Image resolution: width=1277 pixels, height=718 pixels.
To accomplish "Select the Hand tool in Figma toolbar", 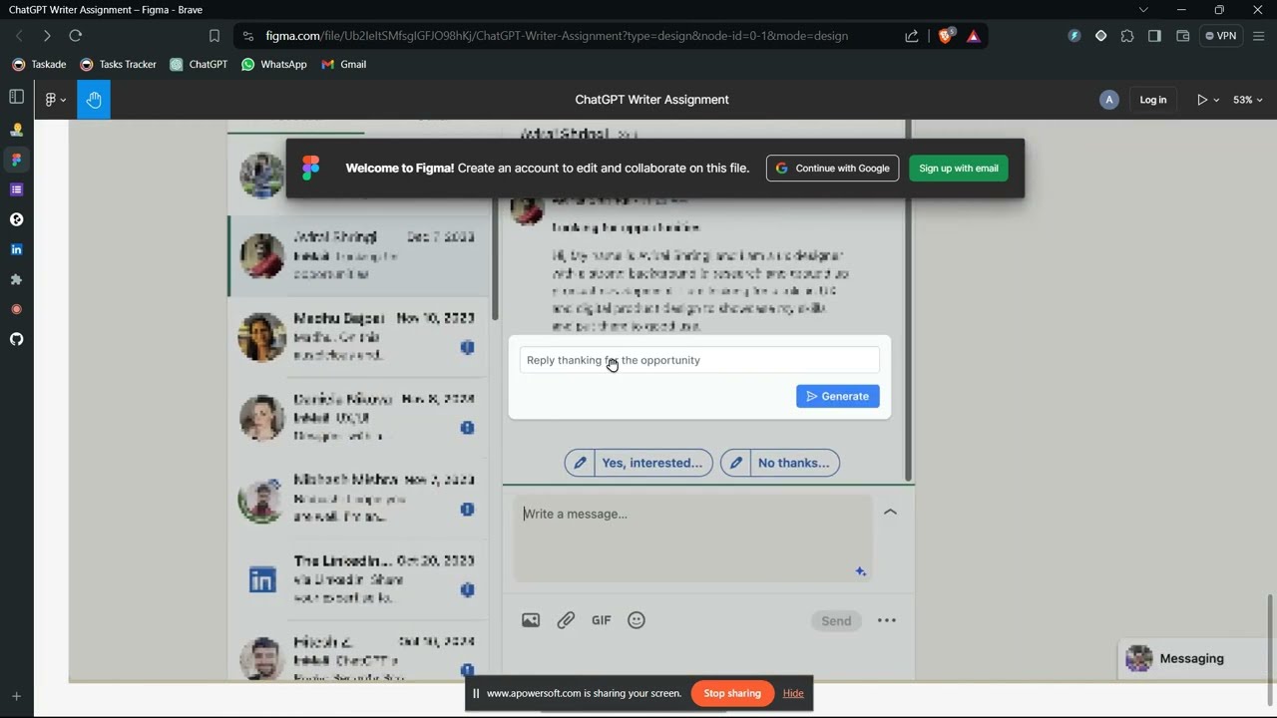I will coord(94,100).
